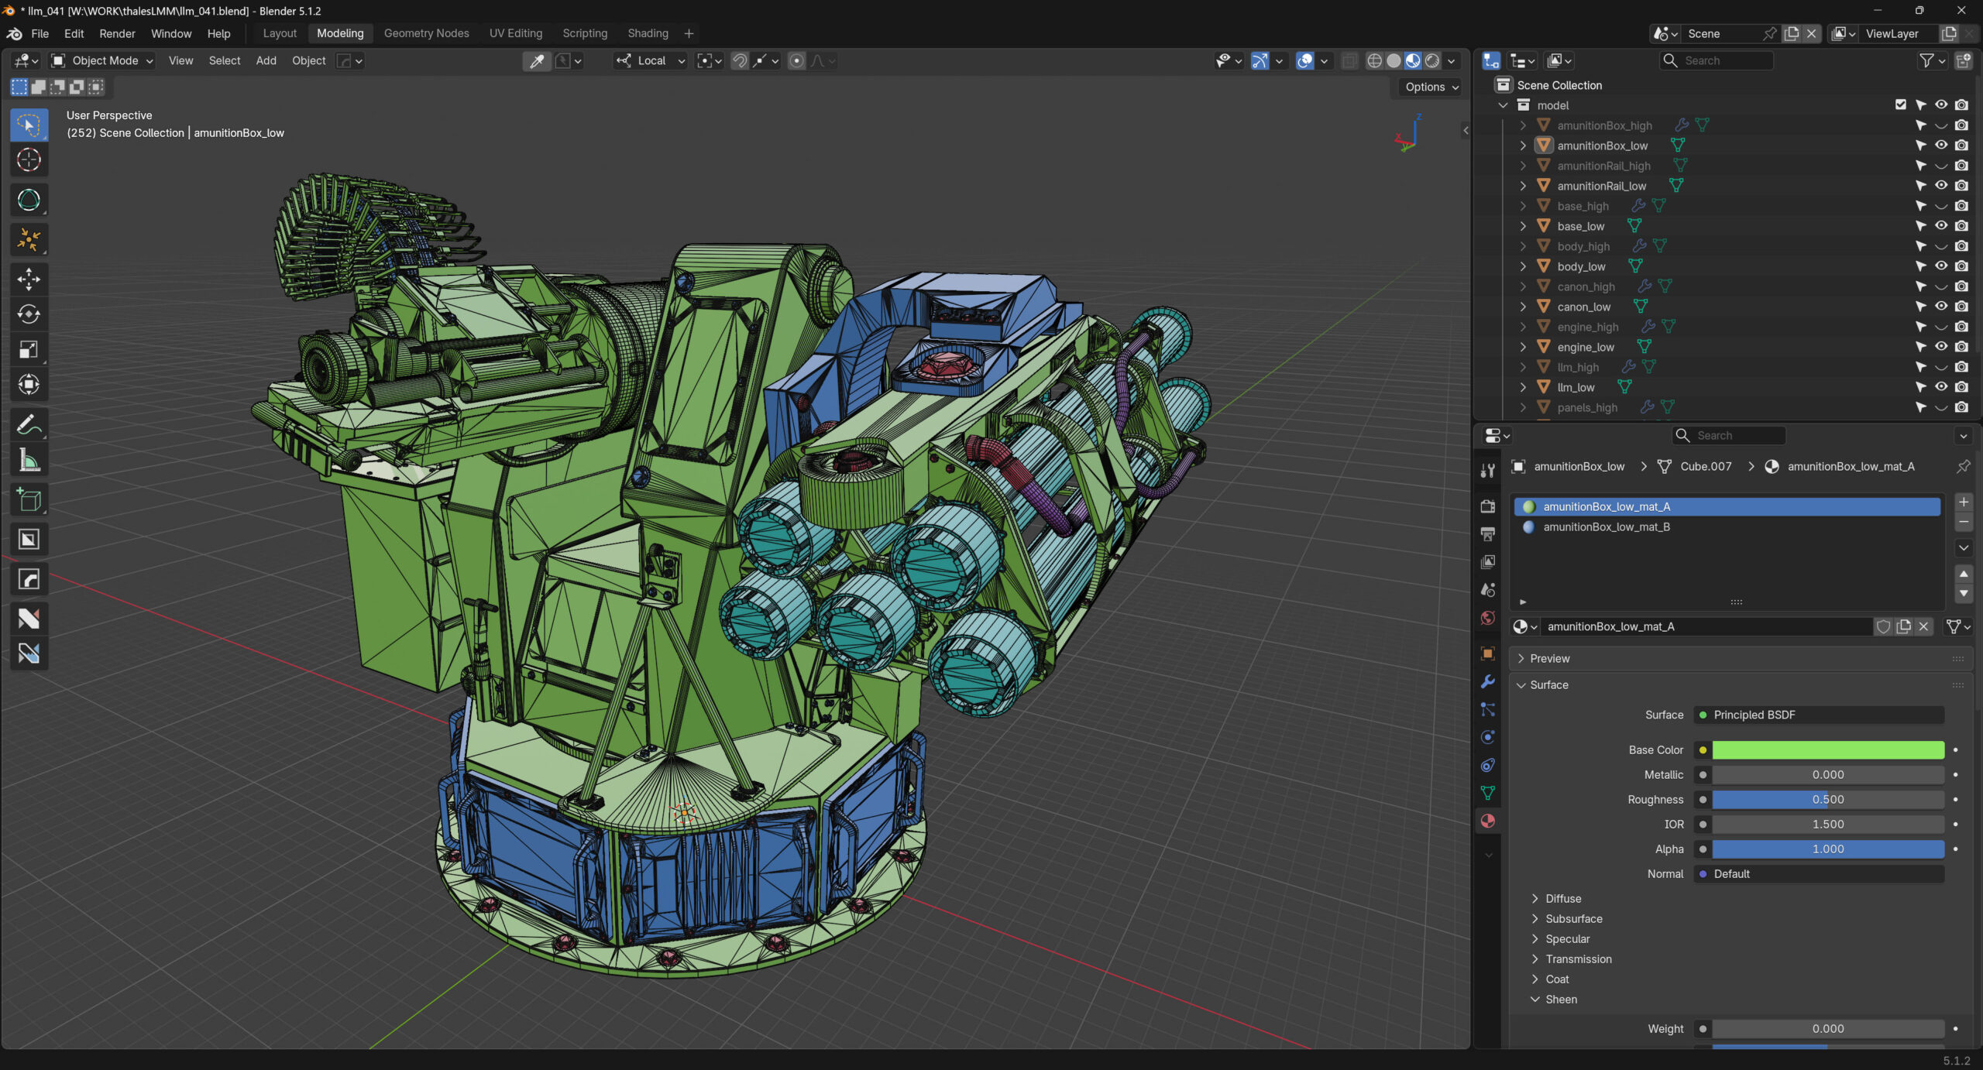Add a new workspace tab with plus
The width and height of the screenshot is (1983, 1070).
(x=689, y=33)
